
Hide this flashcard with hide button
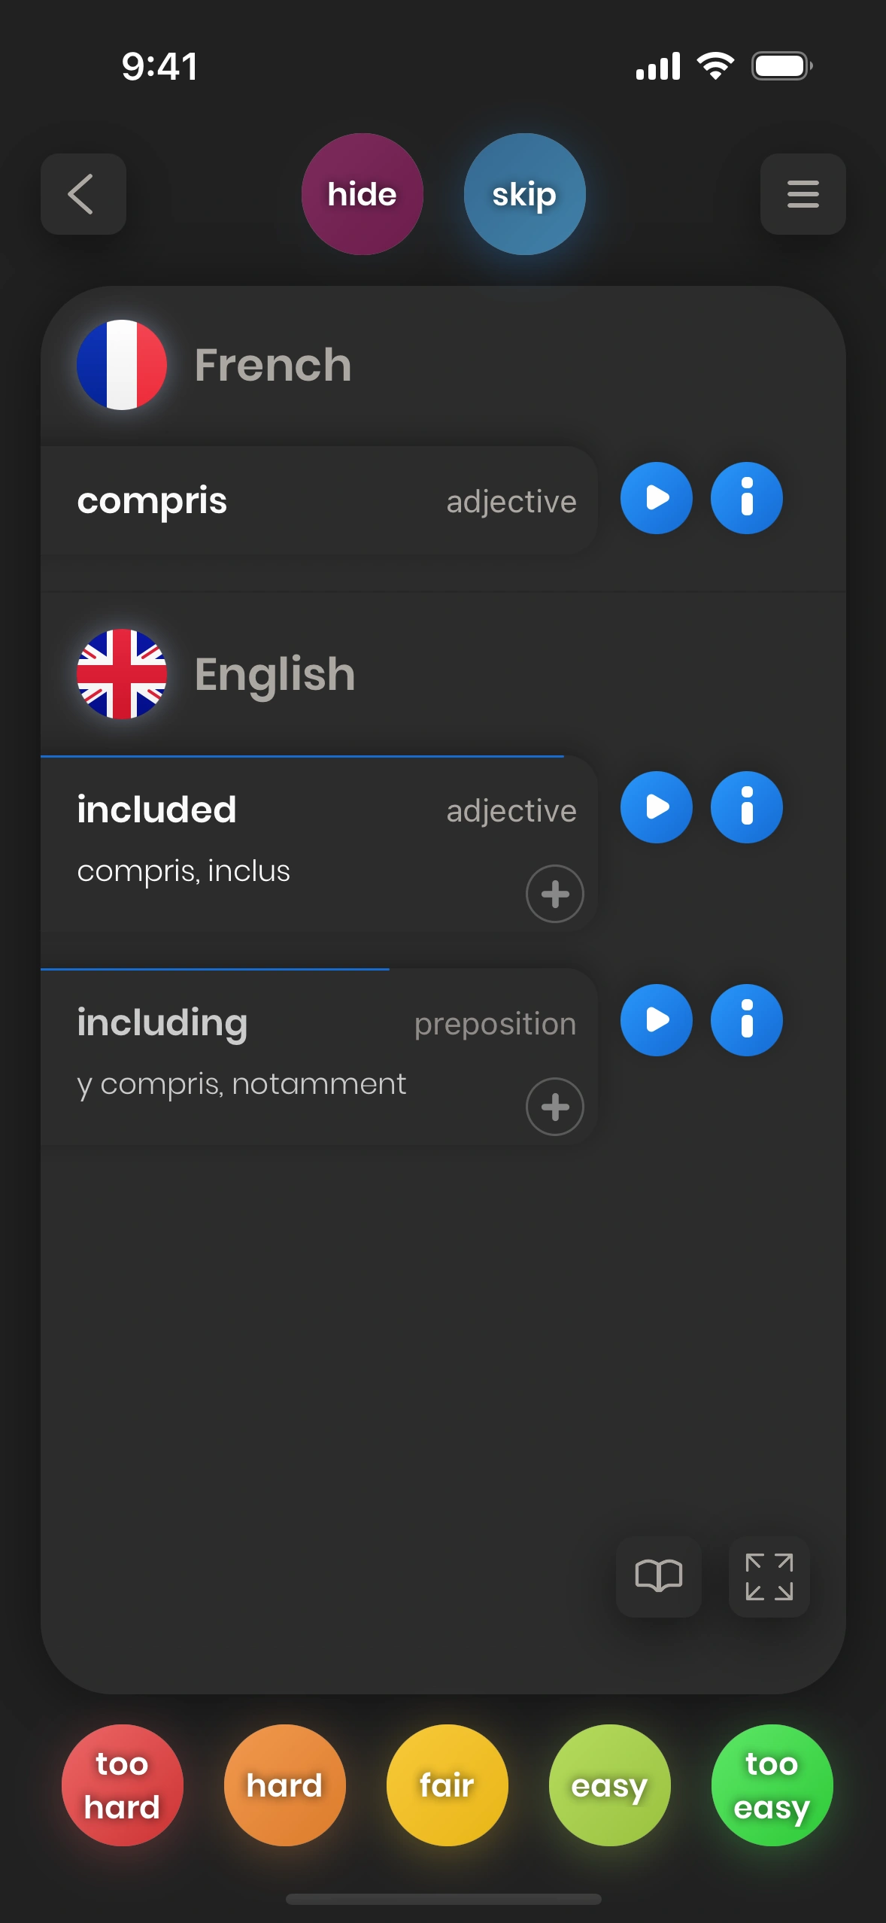pyautogui.click(x=362, y=194)
